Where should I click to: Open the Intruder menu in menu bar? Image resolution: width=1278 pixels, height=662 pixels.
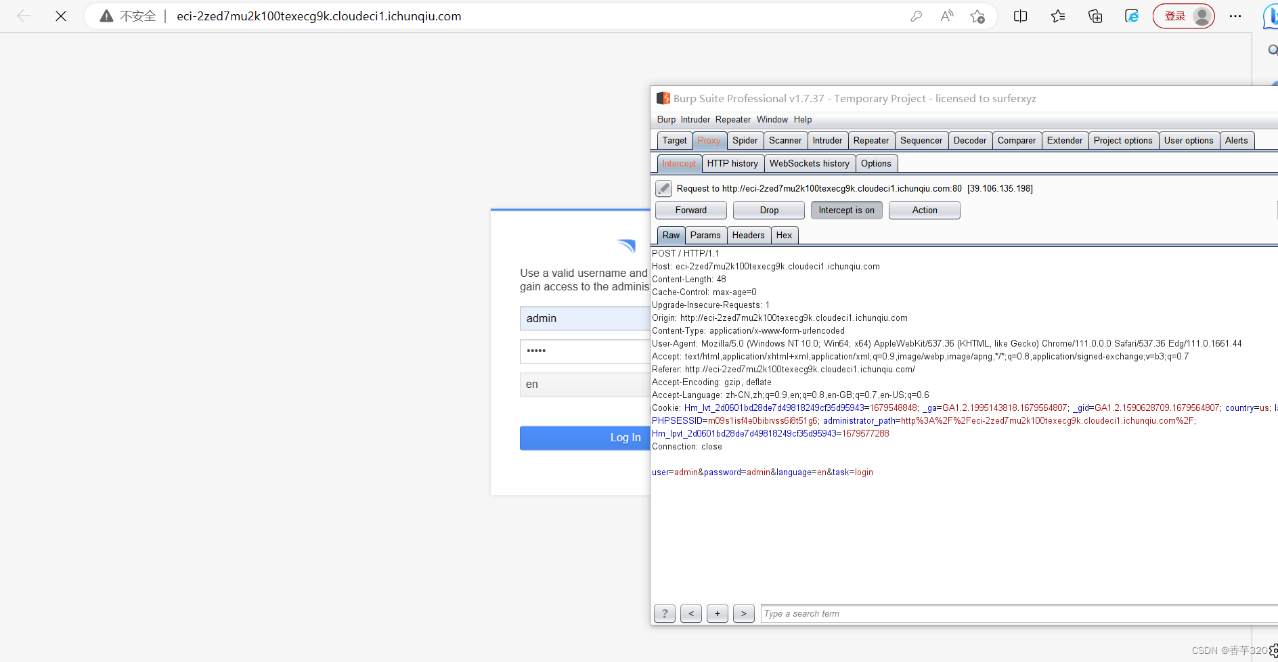(695, 120)
